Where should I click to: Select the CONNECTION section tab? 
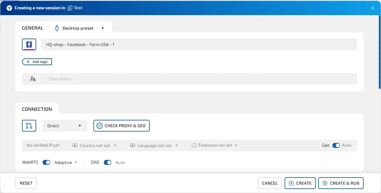click(x=37, y=109)
